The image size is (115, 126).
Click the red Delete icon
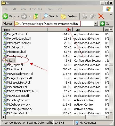coord(101,16)
